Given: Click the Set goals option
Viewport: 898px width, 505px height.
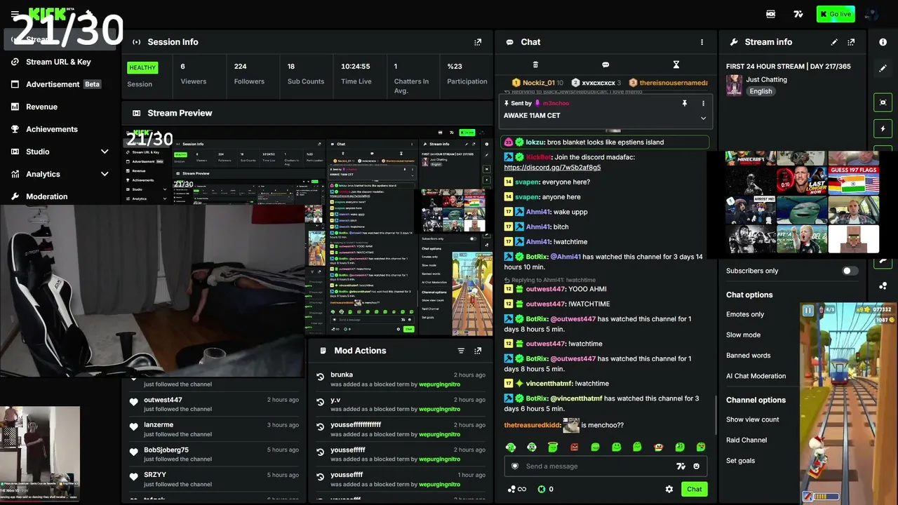Looking at the screenshot, I should [x=740, y=461].
